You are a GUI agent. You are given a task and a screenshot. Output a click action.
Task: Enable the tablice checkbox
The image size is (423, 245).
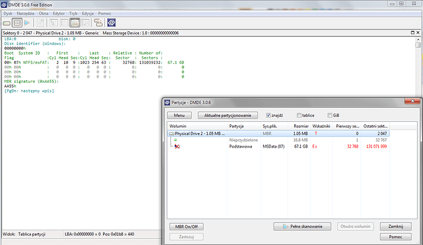299,115
